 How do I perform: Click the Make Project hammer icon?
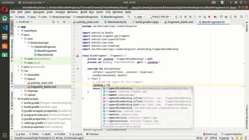coord(129,17)
